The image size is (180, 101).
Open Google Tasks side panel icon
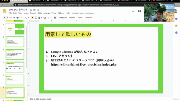click(x=176, y=33)
